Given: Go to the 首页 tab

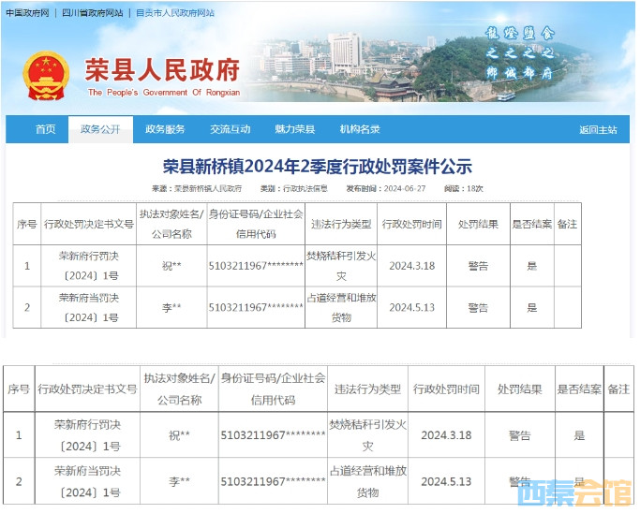Looking at the screenshot, I should tap(45, 129).
